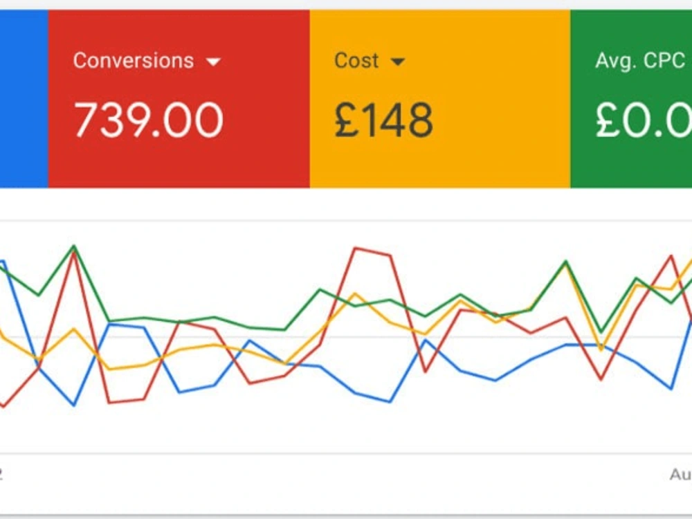Select the blue metric card at left edge
This screenshot has width=692, height=519.
24,98
